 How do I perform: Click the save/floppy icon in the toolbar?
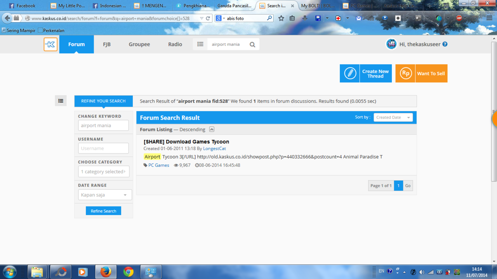[x=318, y=18]
